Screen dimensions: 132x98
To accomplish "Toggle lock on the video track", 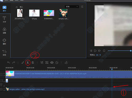I will [x=4, y=75].
